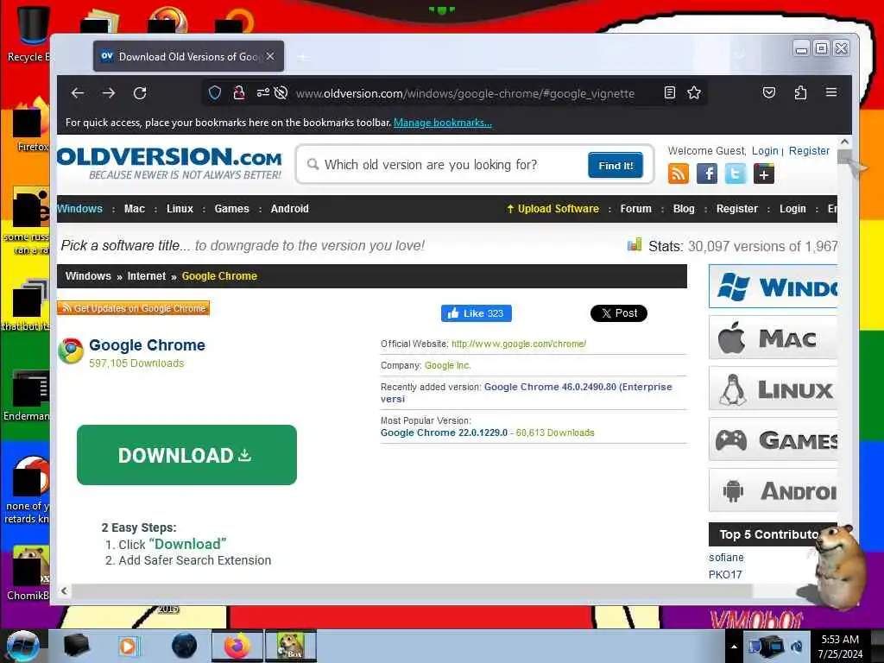Click Get Updates on Google Chrome button
The width and height of the screenshot is (884, 663).
click(133, 308)
